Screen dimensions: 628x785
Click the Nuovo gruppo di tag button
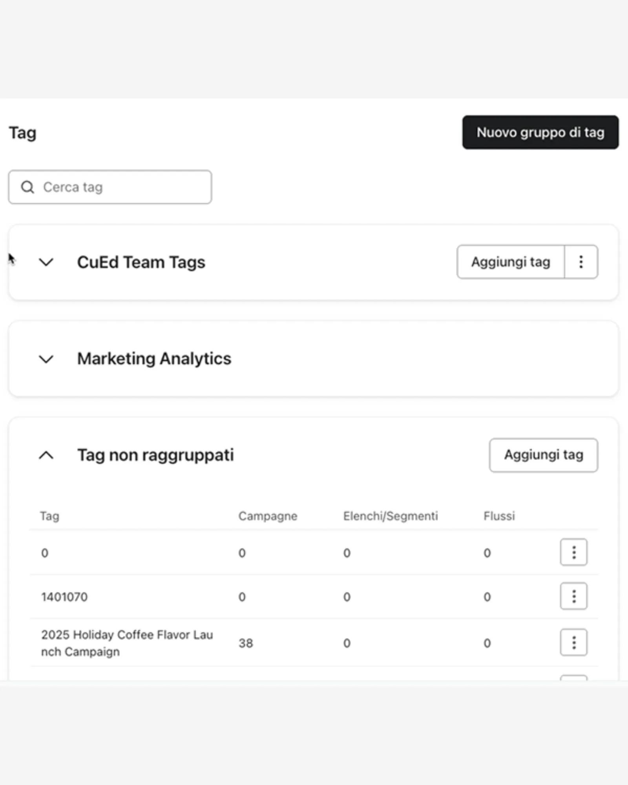[x=540, y=132]
